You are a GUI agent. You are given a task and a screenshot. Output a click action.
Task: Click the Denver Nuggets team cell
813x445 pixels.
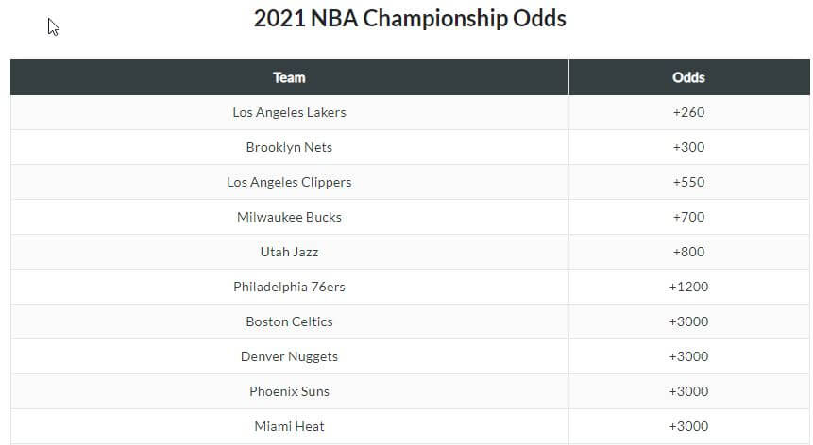[x=289, y=356]
